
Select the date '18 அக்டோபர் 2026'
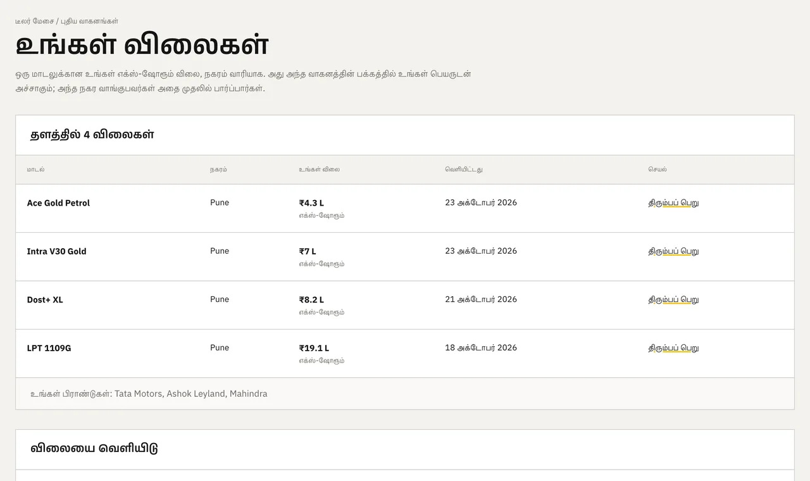coord(481,347)
